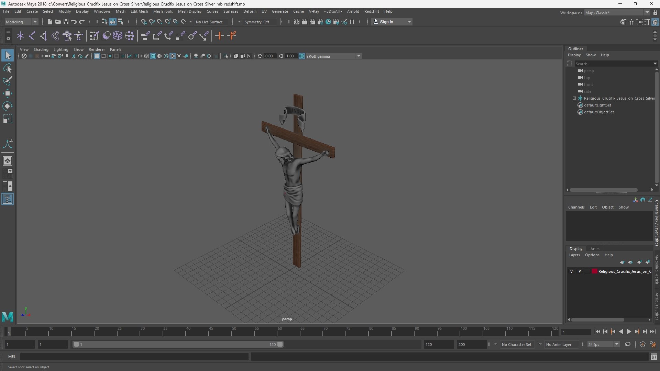Toggle use all lights icon
This screenshot has height=371, width=660.
click(179, 56)
